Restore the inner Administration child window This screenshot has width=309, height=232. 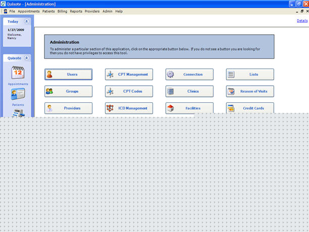click(x=302, y=12)
